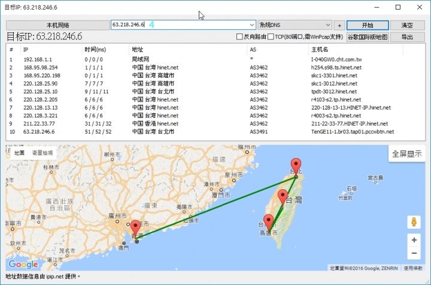
Task: Enable the 反向路由 checkbox
Action: tap(239, 37)
